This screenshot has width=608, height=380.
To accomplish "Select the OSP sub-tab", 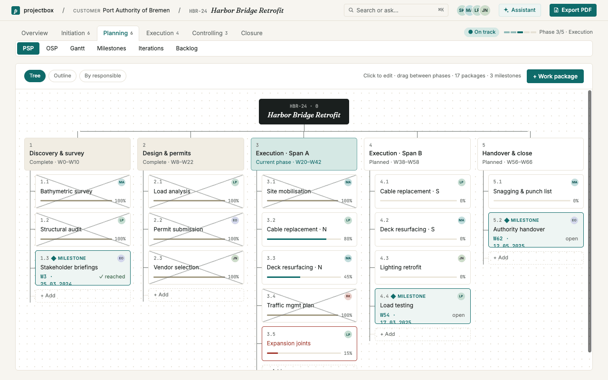I will (52, 48).
